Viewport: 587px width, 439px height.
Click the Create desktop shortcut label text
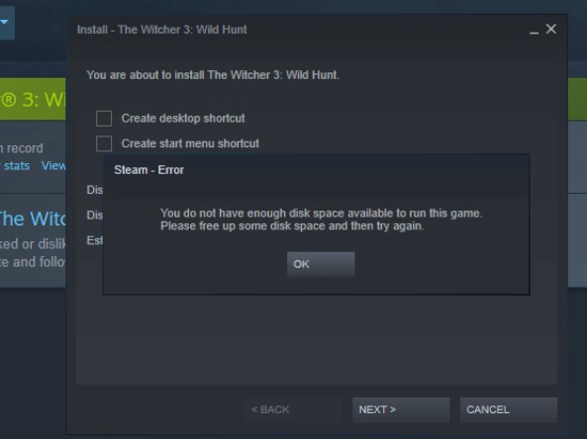[183, 119]
